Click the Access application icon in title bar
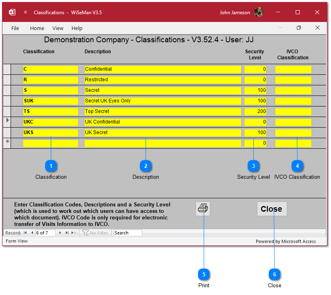The height and width of the screenshot is (295, 331). click(x=12, y=13)
